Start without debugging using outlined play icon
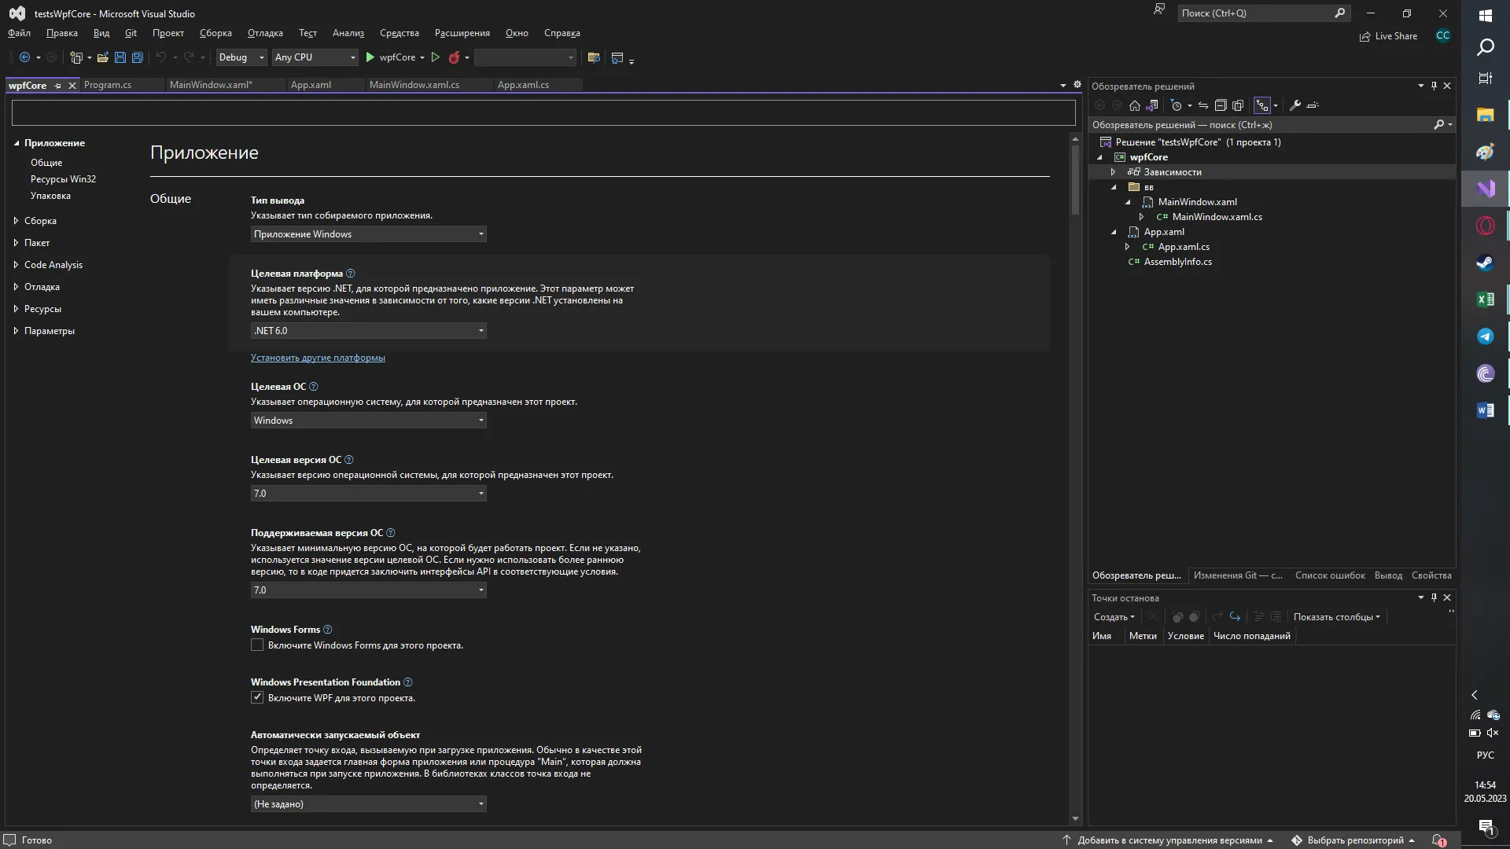This screenshot has height=849, width=1510. pyautogui.click(x=435, y=57)
